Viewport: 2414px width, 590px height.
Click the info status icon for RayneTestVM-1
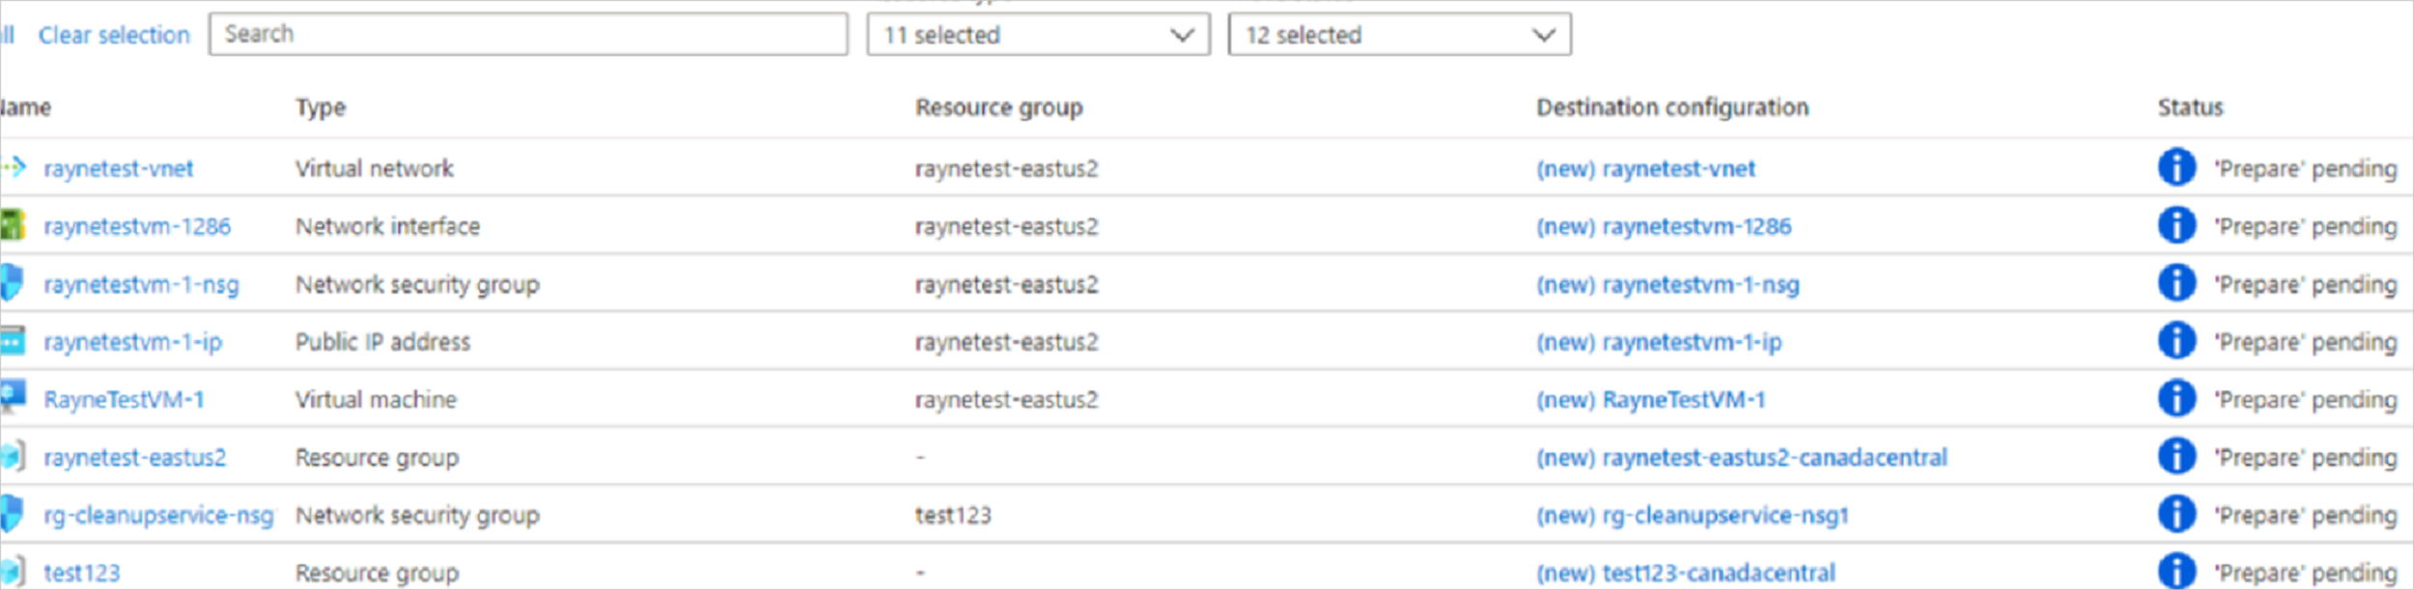tap(2176, 398)
